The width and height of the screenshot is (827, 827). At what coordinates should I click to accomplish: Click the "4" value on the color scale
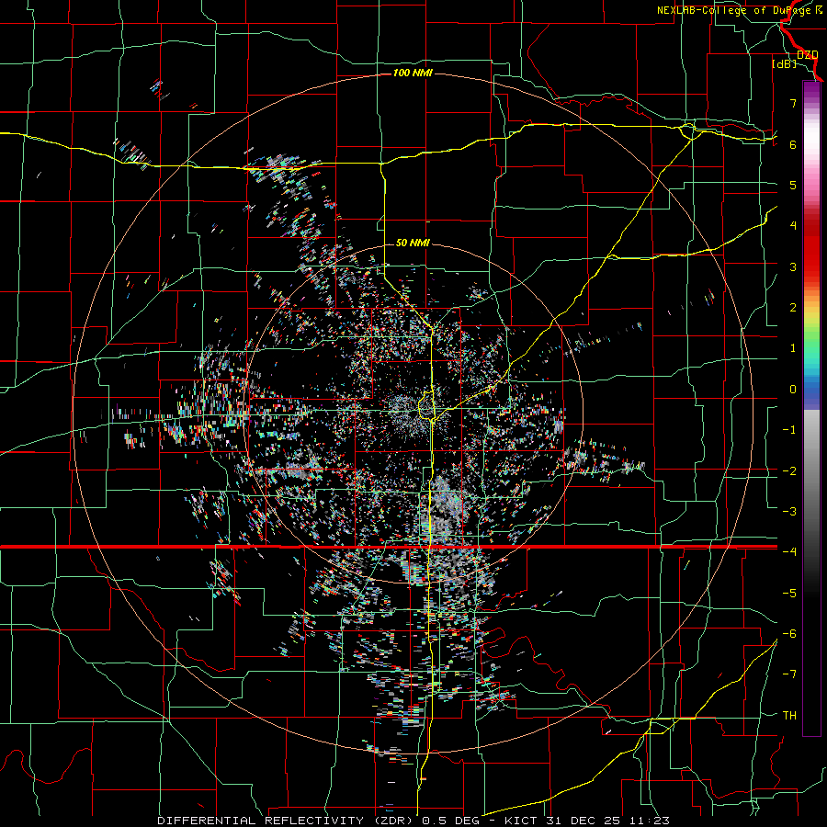click(793, 226)
